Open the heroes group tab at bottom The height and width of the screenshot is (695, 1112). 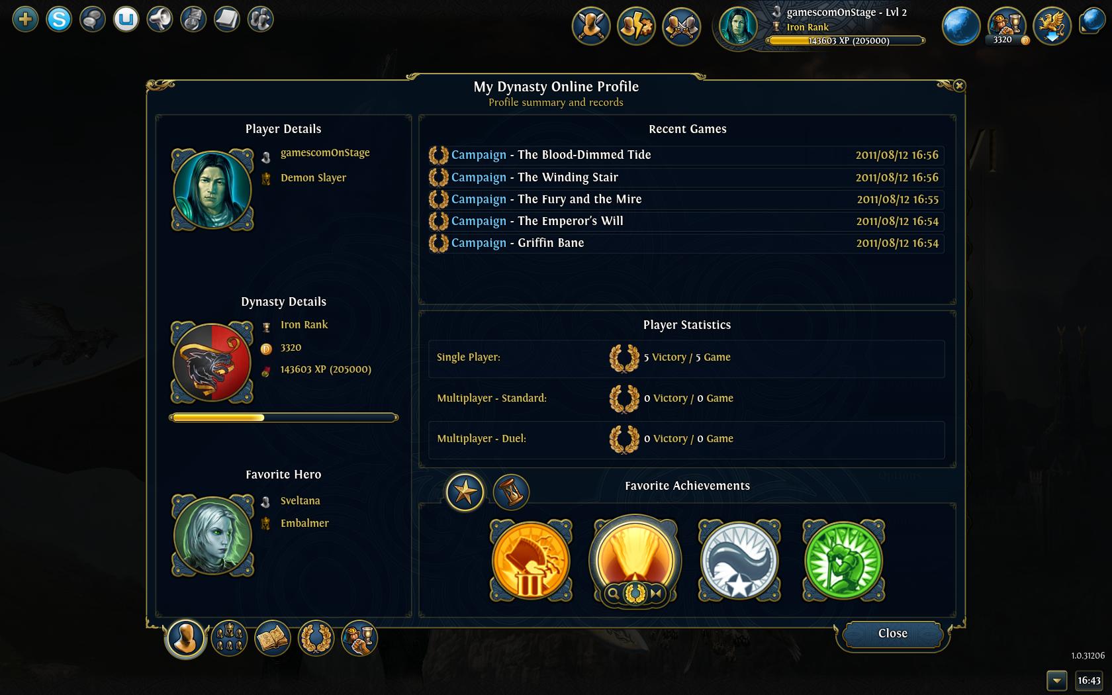click(229, 638)
